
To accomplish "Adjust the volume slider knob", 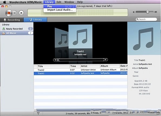I will coord(147,12).
